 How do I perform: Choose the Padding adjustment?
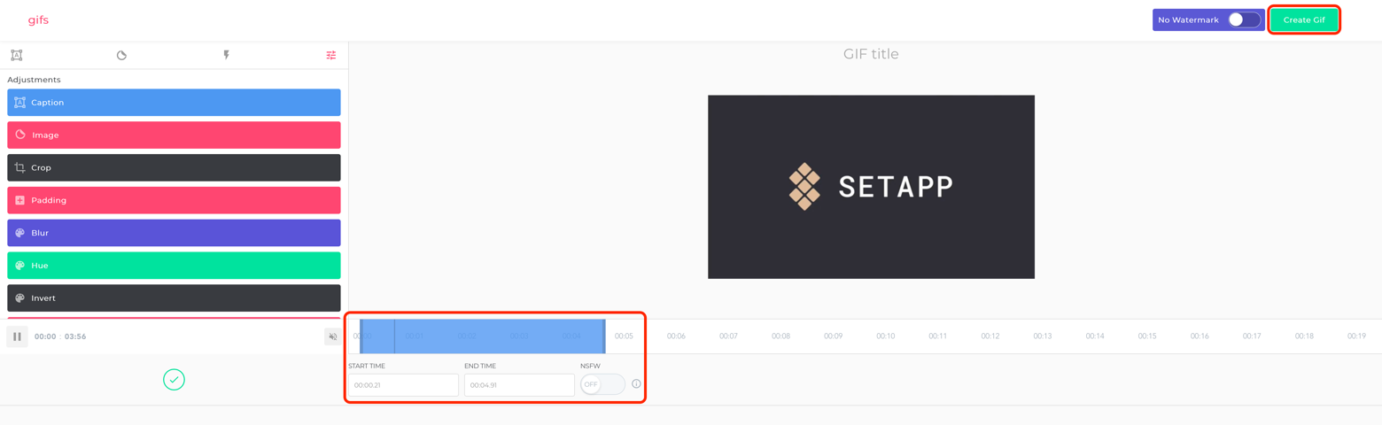[174, 200]
